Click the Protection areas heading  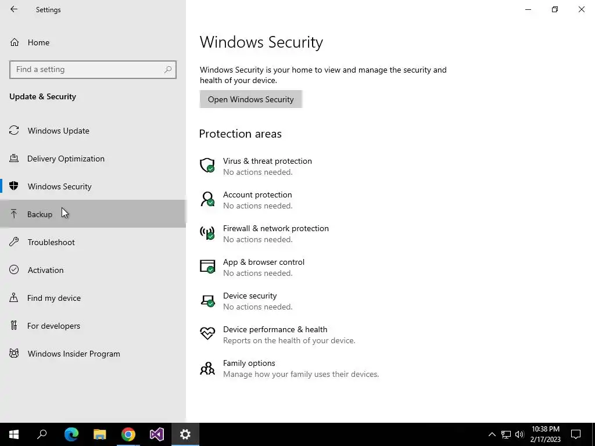point(240,134)
